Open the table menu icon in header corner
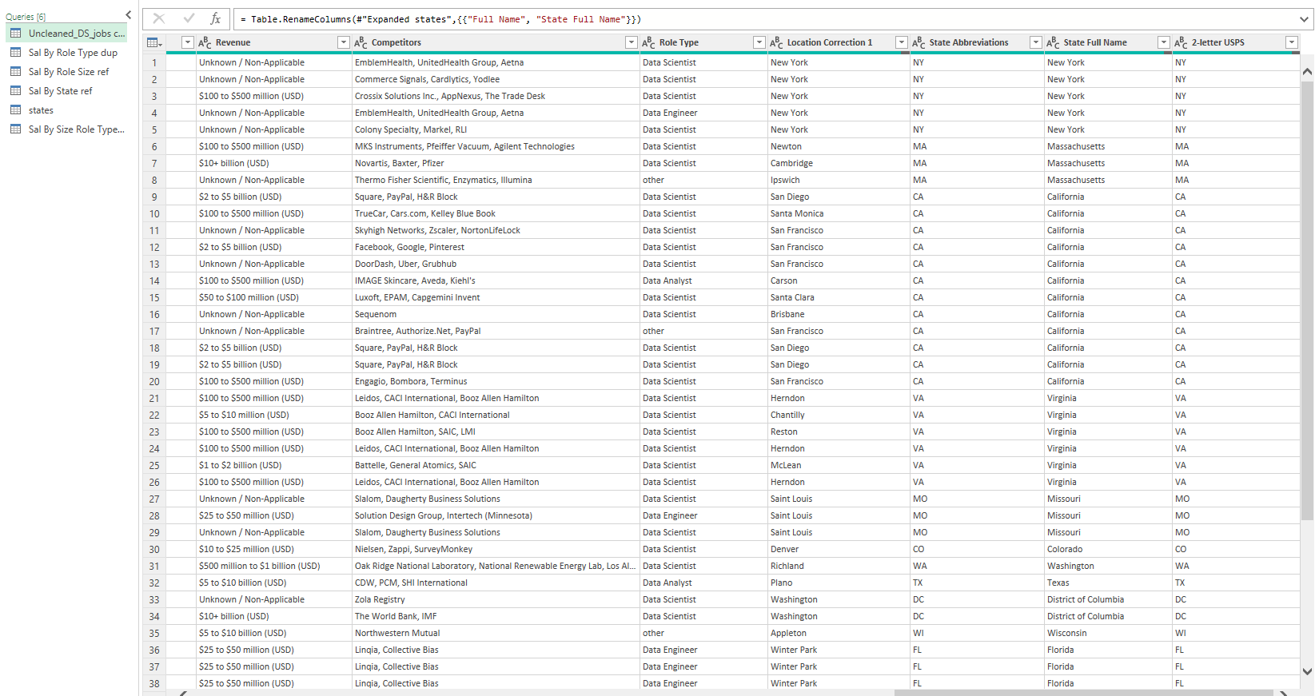The height and width of the screenshot is (696, 1315). (154, 42)
